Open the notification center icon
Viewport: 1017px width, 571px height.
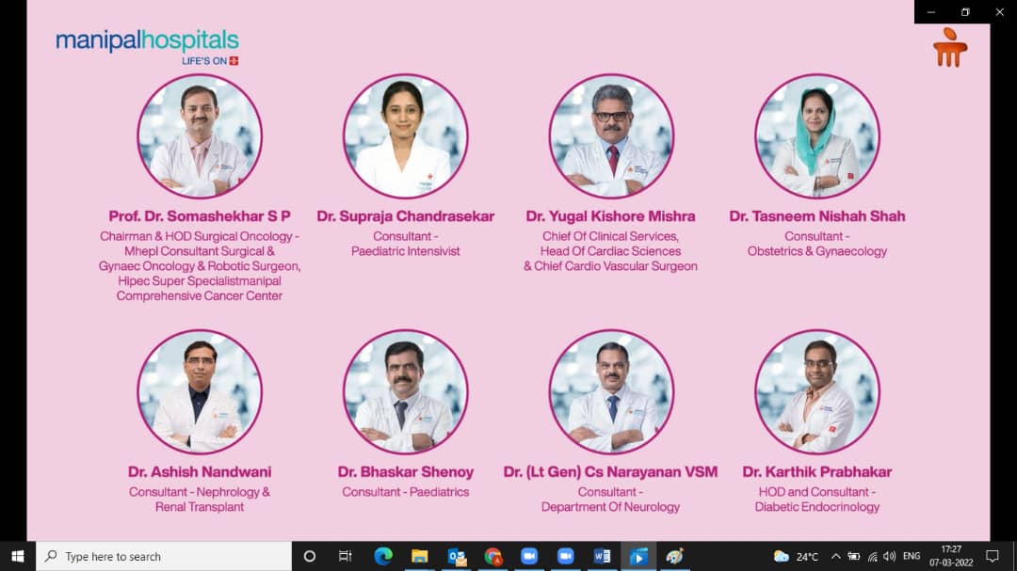click(x=993, y=556)
